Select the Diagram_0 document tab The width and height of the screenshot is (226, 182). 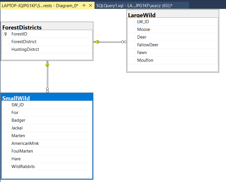(x=40, y=5)
